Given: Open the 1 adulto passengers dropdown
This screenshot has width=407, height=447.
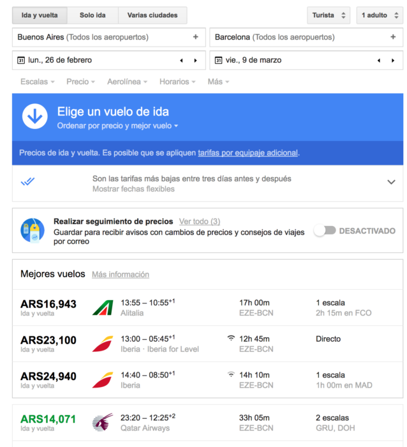Looking at the screenshot, I should click(x=380, y=15).
